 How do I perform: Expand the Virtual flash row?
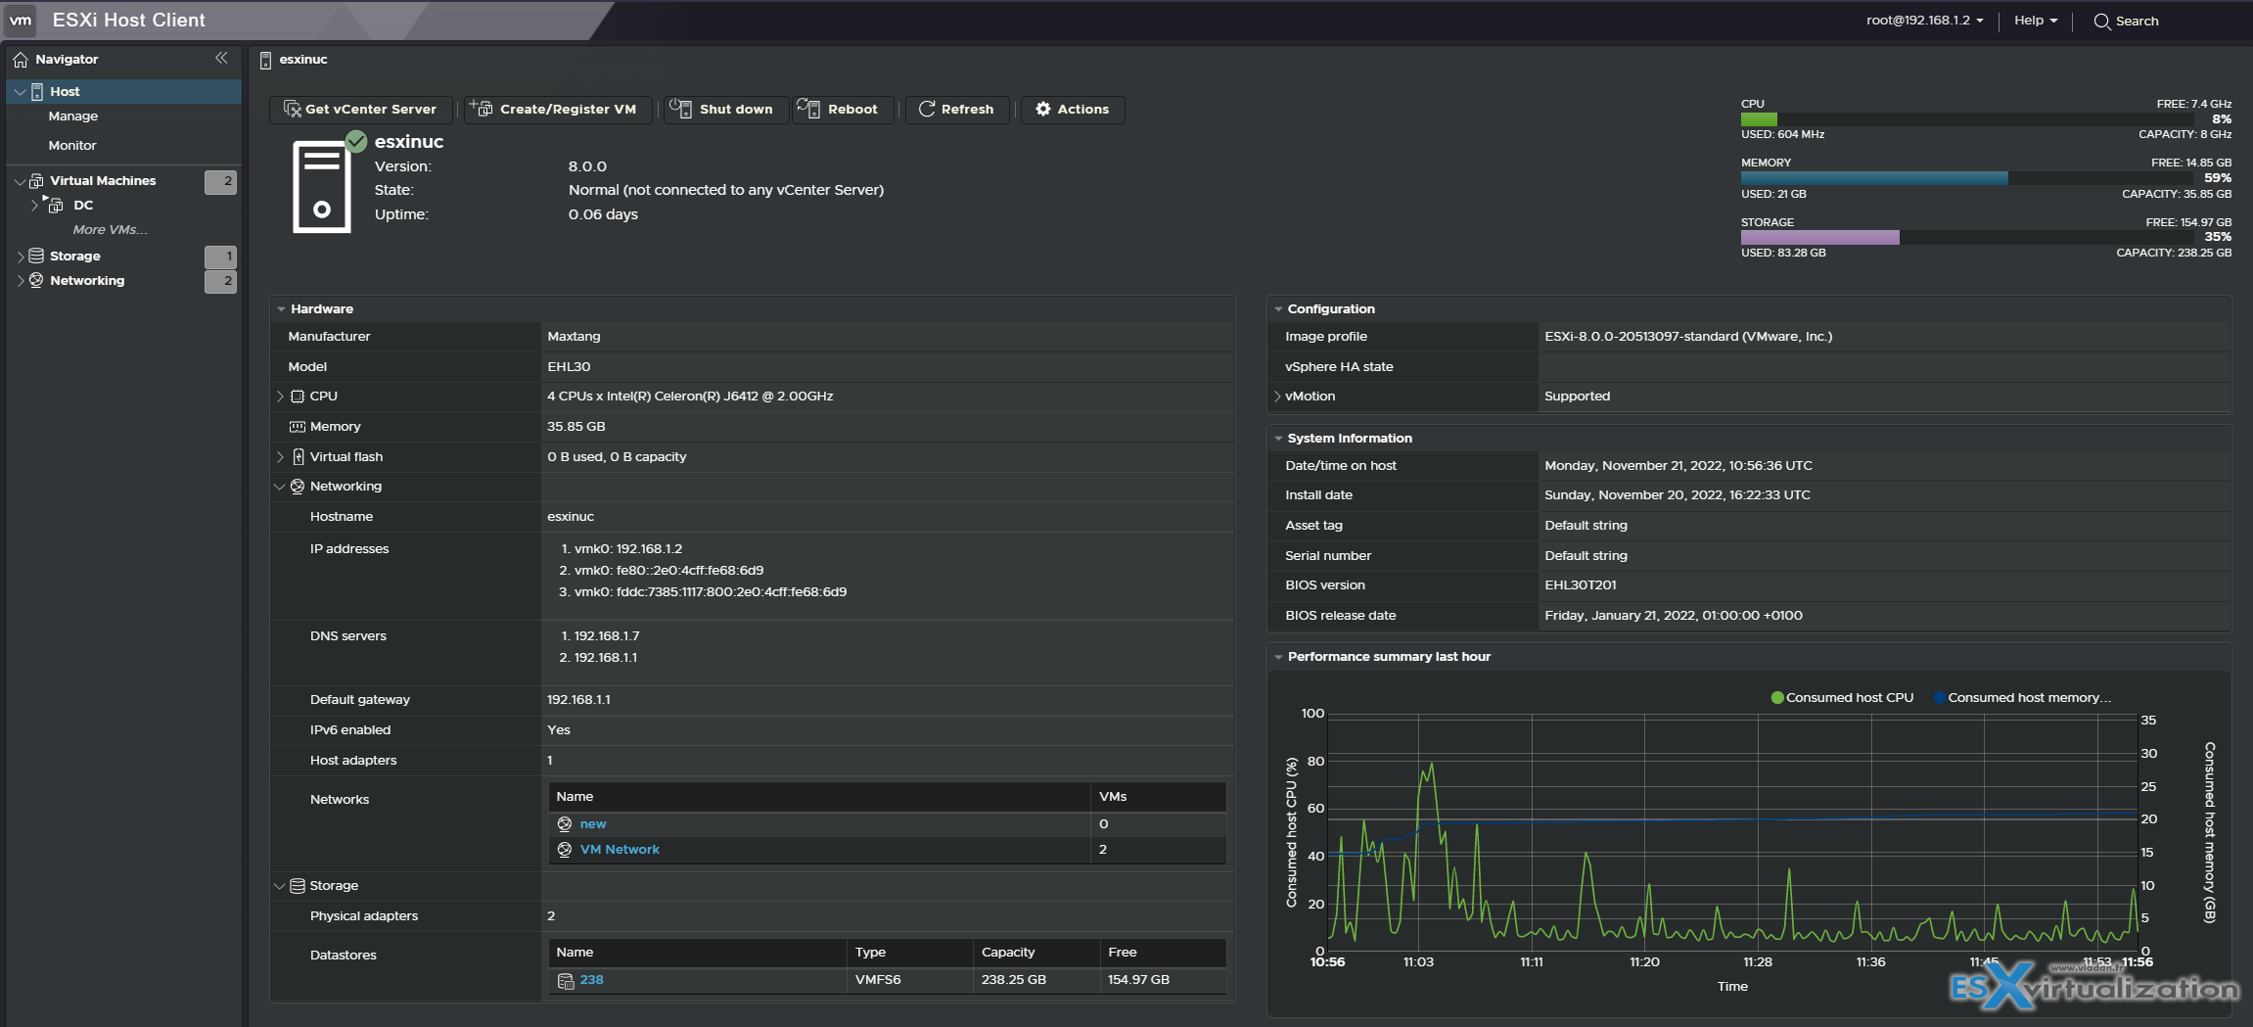(280, 457)
